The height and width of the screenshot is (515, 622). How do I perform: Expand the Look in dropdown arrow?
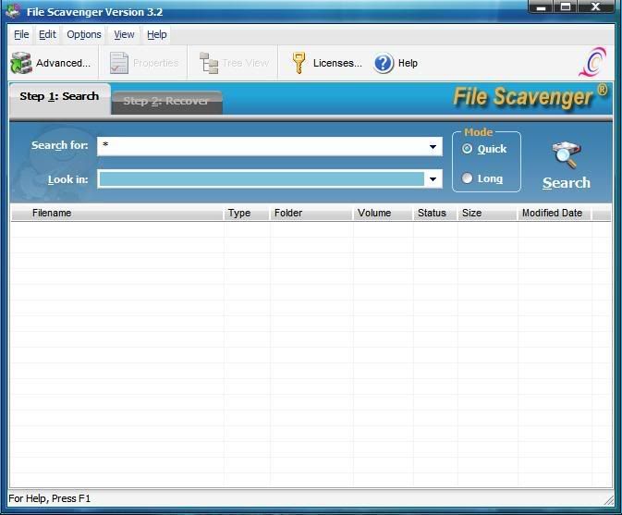(x=433, y=179)
